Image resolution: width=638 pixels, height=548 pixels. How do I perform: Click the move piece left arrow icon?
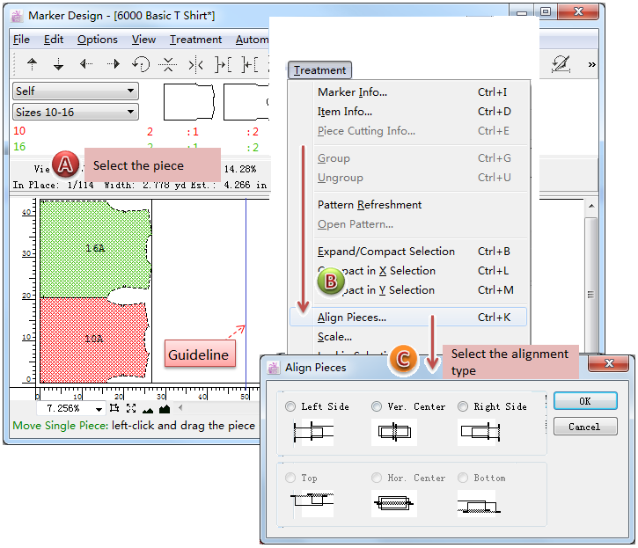click(86, 64)
